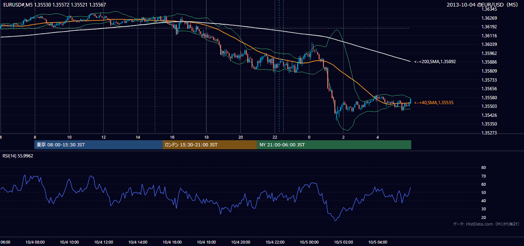The image size is (524, 246).
Task: Click hour tick 22 below price chart
Action: (x=275, y=137)
